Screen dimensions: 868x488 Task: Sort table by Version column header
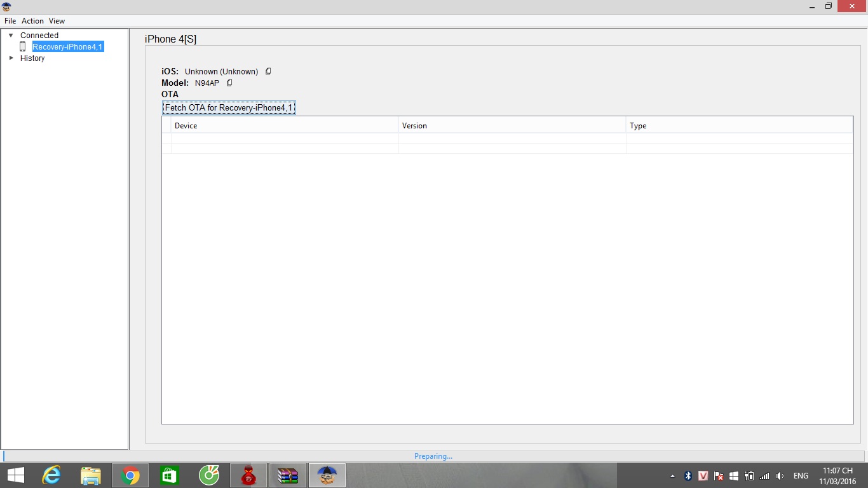point(512,126)
